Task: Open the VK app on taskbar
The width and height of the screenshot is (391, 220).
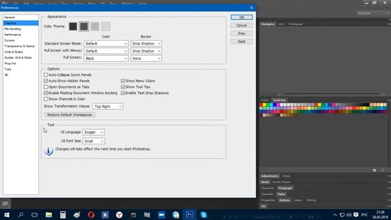Action: (x=105, y=215)
